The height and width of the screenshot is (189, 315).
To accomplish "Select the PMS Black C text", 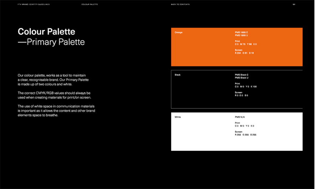I will point(242,75).
